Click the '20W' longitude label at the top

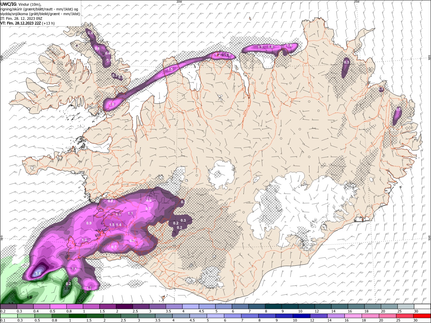tap(179, 2)
